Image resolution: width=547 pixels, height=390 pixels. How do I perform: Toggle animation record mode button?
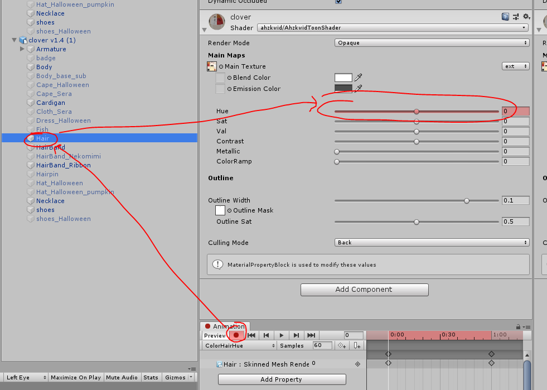[x=236, y=335]
